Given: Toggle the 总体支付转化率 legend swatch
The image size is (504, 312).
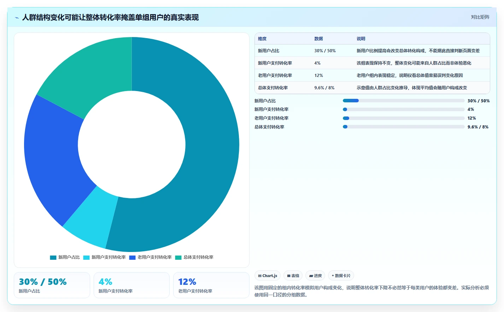Looking at the screenshot, I should [x=178, y=258].
